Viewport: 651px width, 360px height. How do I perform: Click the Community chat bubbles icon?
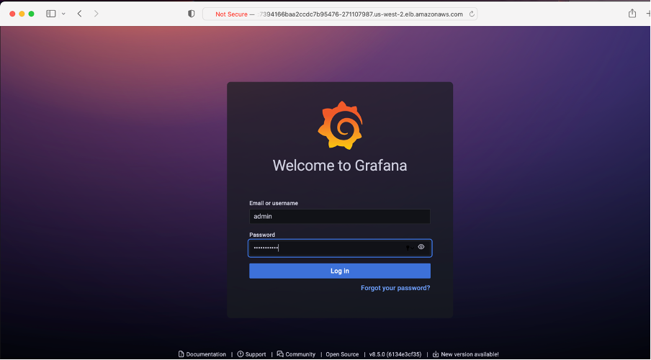[280, 354]
